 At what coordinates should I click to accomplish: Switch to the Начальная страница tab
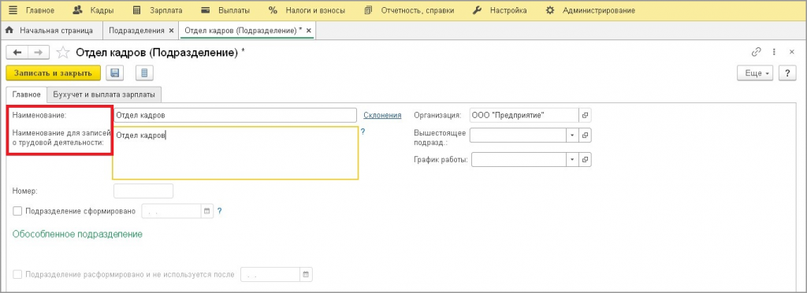50,31
